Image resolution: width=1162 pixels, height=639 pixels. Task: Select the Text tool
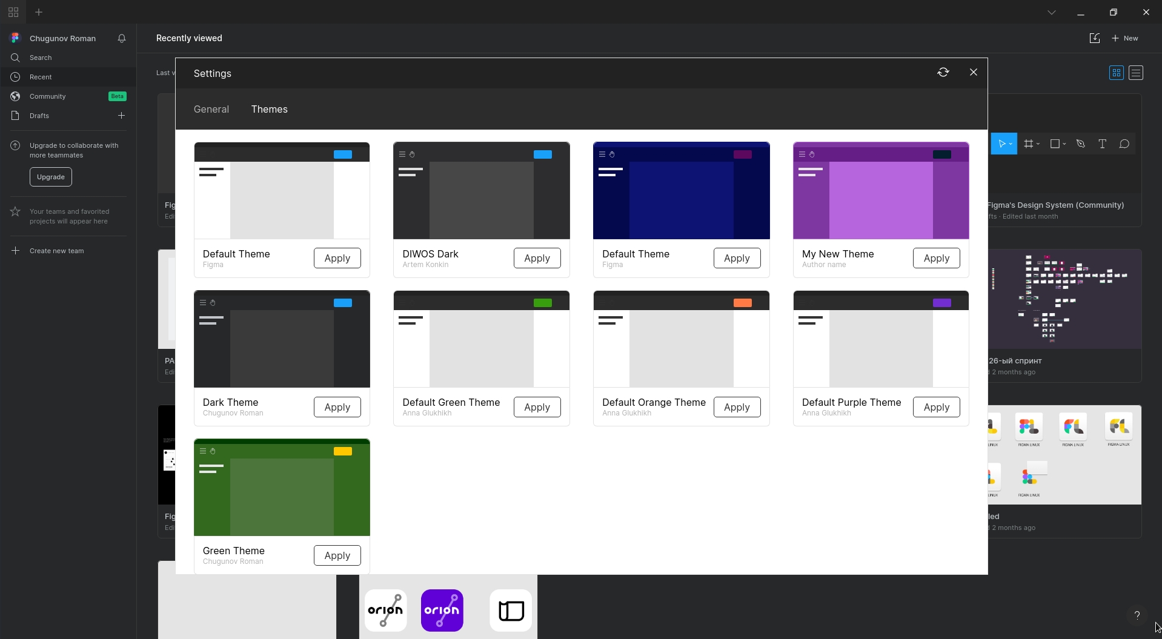[x=1103, y=144]
